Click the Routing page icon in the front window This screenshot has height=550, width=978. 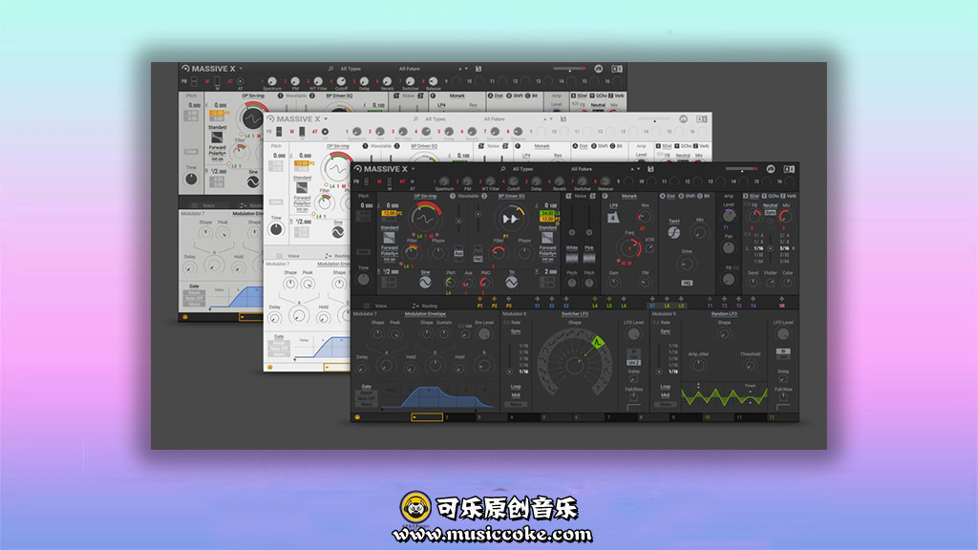point(415,306)
